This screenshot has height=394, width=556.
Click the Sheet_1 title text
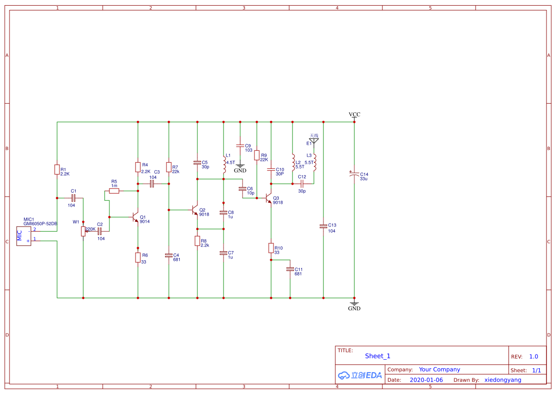(x=378, y=356)
